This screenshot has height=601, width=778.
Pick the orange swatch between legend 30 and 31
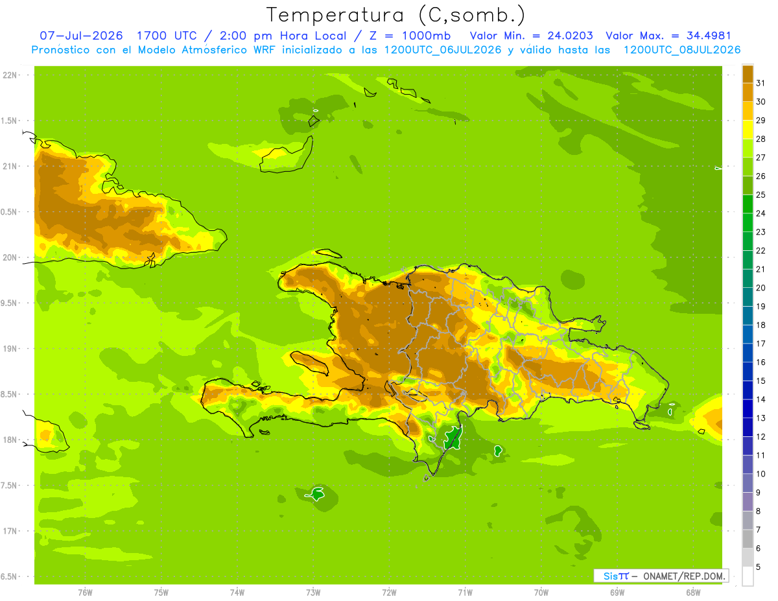748,93
